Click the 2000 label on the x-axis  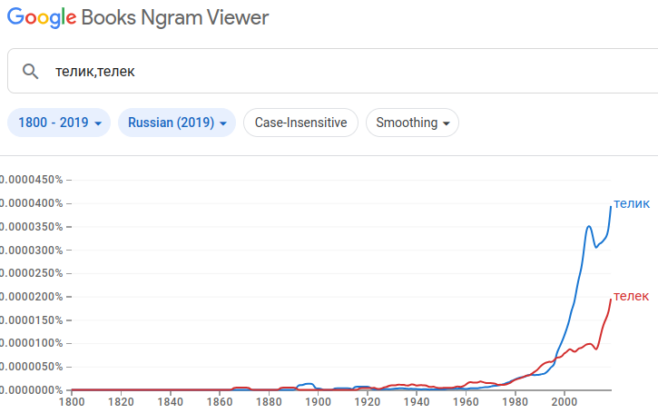pyautogui.click(x=565, y=401)
